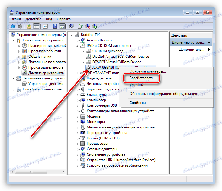Choose Обновить драйверы in context menu

pos(148,71)
